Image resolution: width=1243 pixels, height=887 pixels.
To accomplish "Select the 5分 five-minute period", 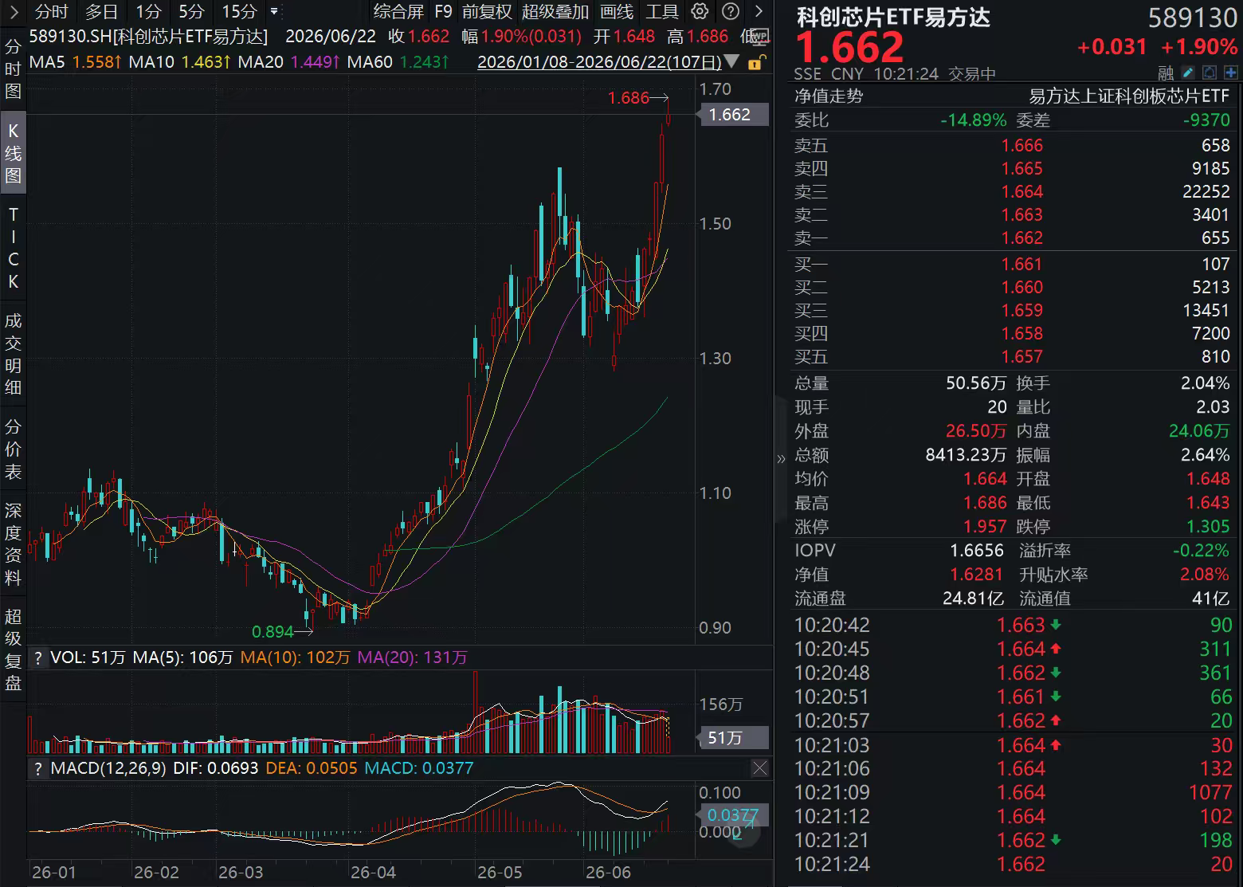I will coord(191,11).
